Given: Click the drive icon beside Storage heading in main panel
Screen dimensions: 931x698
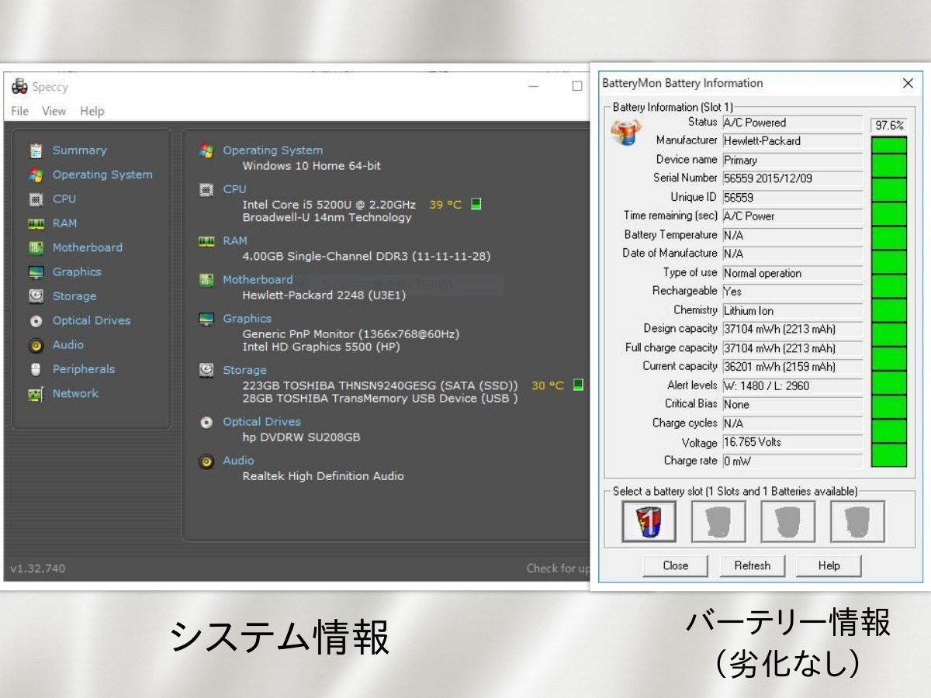Looking at the screenshot, I should point(206,370).
